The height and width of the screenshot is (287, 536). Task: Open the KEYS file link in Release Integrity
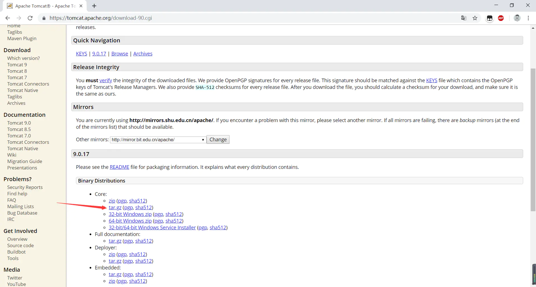(432, 81)
